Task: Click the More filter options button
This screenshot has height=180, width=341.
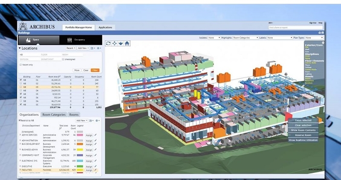Action: tap(77, 70)
